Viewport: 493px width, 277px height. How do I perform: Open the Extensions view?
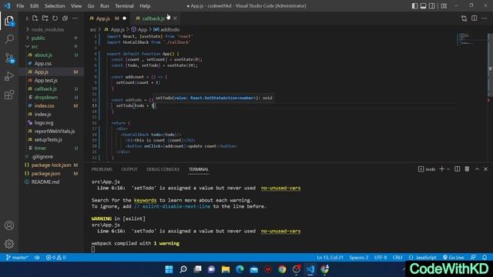(x=9, y=95)
